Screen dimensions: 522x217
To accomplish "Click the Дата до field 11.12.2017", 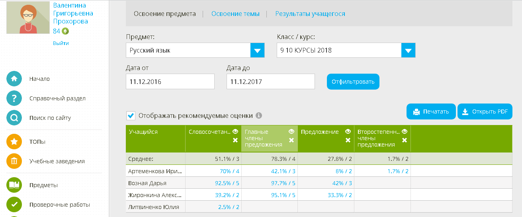I will (271, 82).
